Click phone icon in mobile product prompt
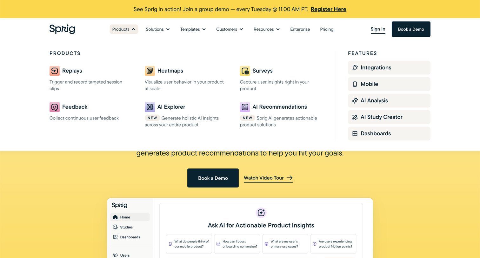Screen dimensions: 480x258 (170, 244)
